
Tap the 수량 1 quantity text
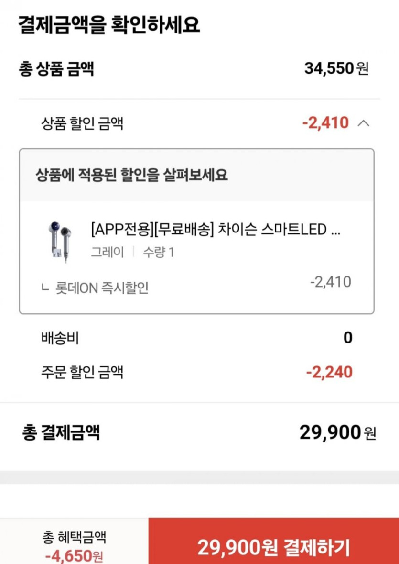tap(158, 252)
